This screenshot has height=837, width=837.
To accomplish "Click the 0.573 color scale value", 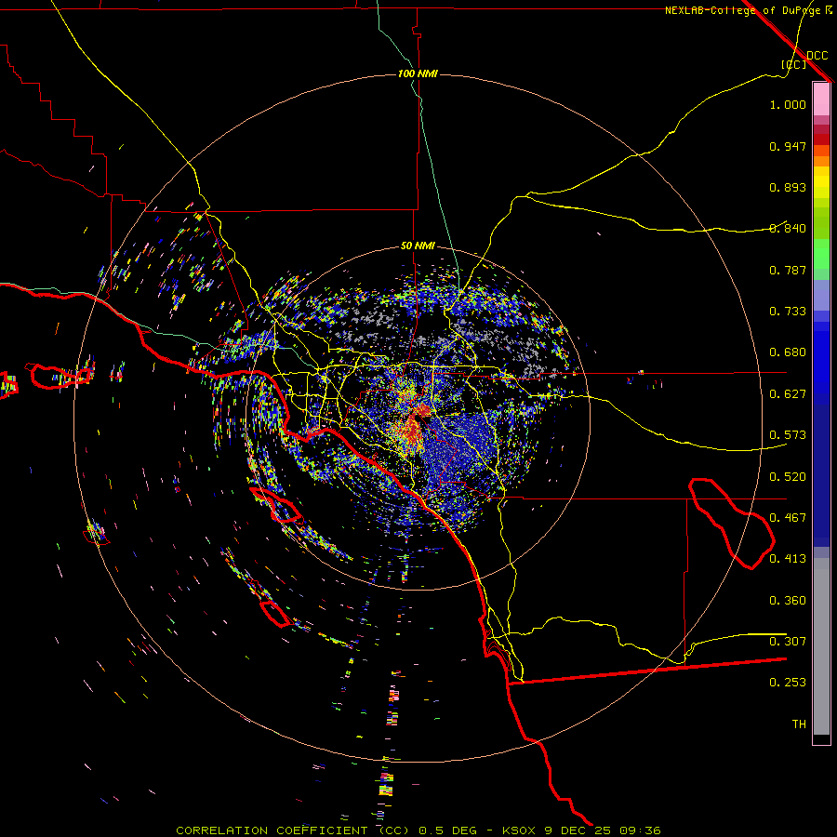I will click(x=788, y=435).
